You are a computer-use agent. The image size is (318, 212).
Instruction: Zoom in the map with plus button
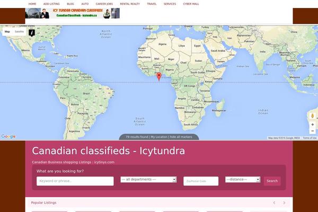(x=313, y=125)
